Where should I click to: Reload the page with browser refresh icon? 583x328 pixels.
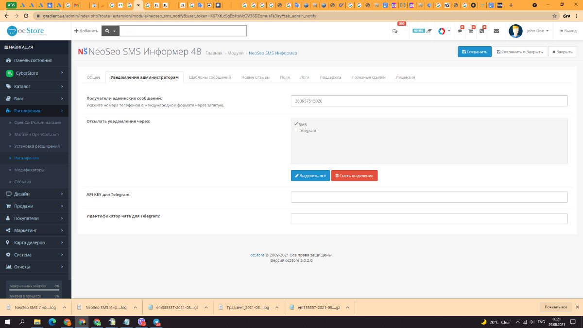pyautogui.click(x=27, y=16)
